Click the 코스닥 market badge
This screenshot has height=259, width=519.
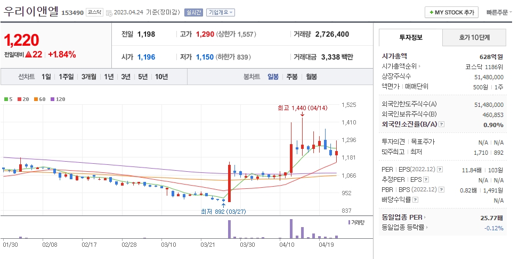(95, 13)
